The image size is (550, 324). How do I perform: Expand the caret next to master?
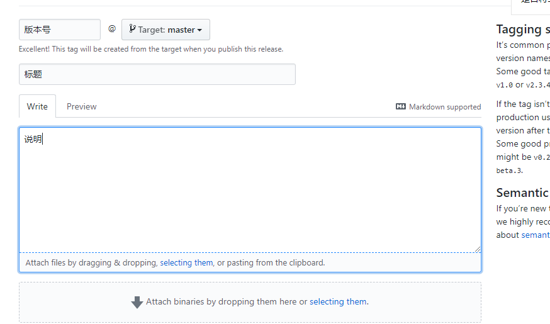199,30
